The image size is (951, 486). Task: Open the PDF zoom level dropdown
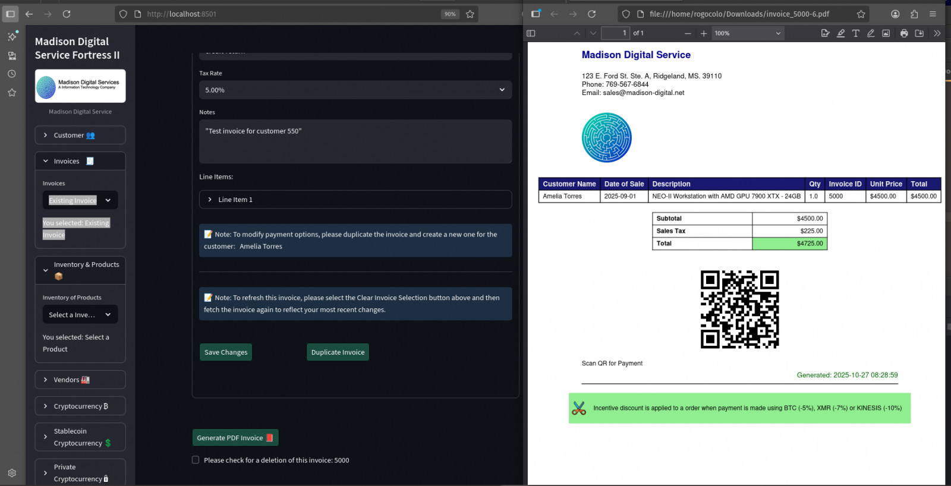tap(748, 33)
